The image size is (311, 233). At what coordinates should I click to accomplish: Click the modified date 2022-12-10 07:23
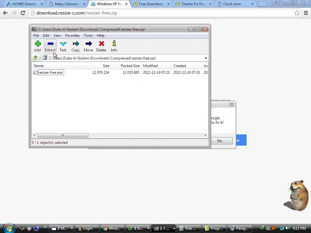tap(156, 73)
